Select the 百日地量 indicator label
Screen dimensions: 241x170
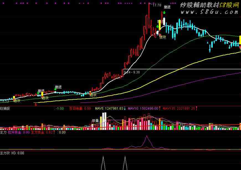click(76, 109)
